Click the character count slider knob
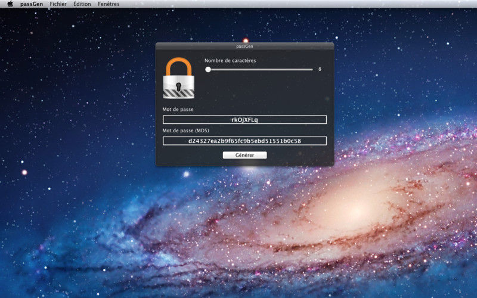 coord(208,69)
